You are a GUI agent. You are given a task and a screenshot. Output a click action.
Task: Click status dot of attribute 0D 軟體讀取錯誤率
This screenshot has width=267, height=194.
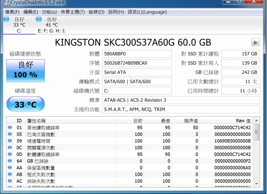10,154
